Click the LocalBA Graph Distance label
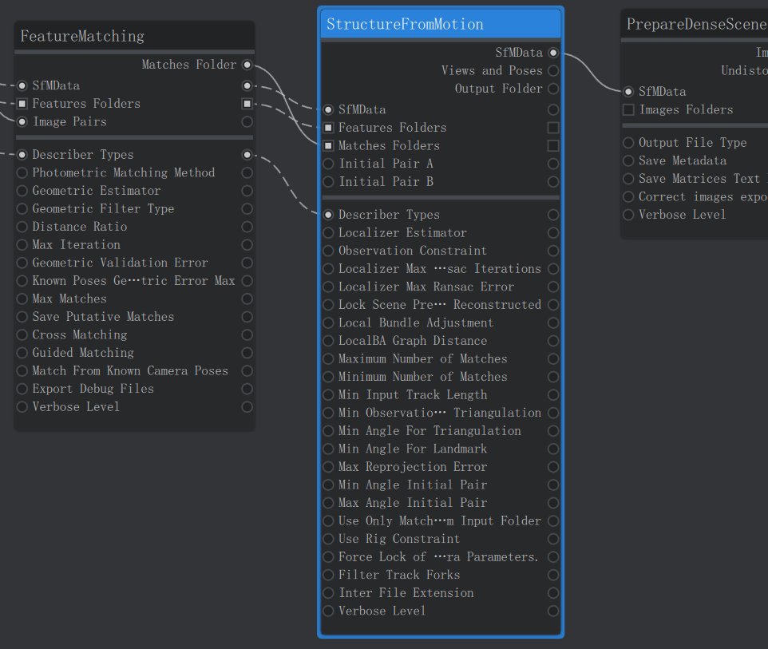Viewport: 768px width, 649px height. [413, 341]
